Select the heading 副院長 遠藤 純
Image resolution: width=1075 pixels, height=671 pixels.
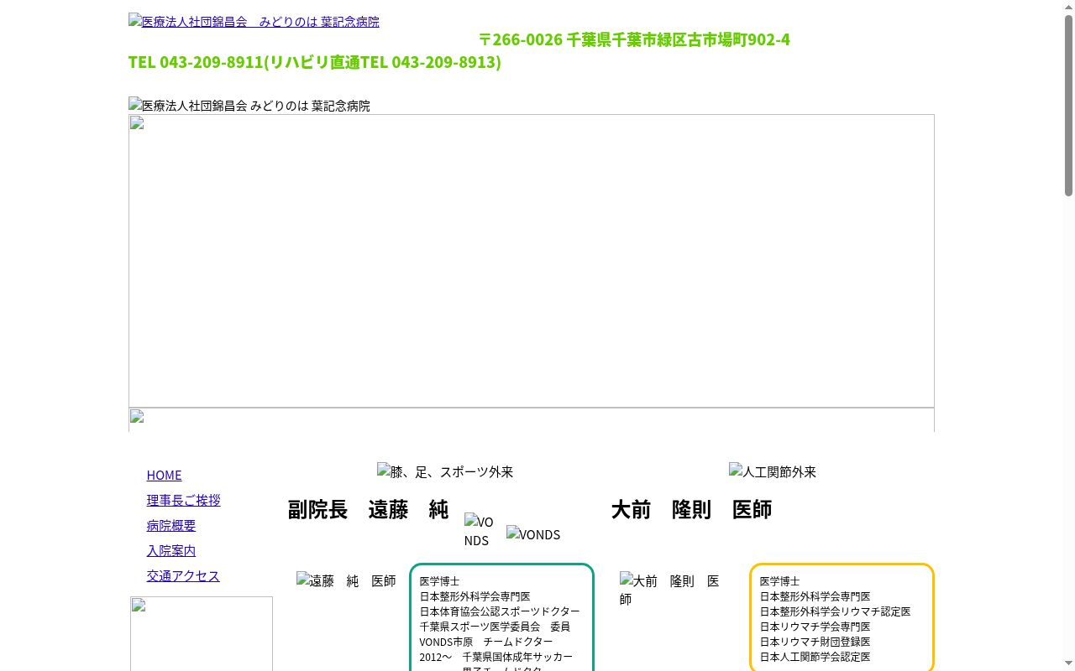pos(368,509)
